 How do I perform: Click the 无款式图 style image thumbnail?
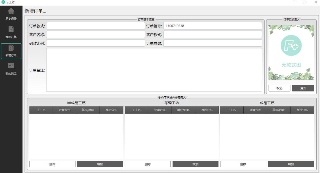(x=291, y=52)
